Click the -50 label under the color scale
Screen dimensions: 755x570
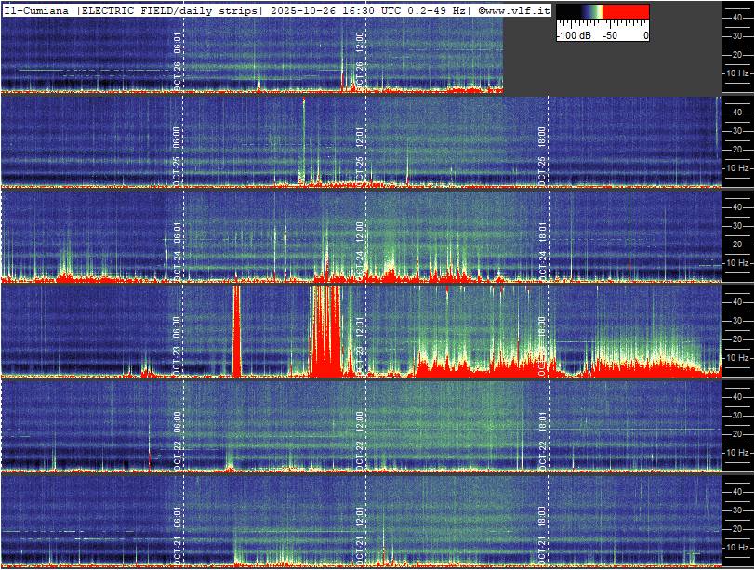[x=610, y=35]
